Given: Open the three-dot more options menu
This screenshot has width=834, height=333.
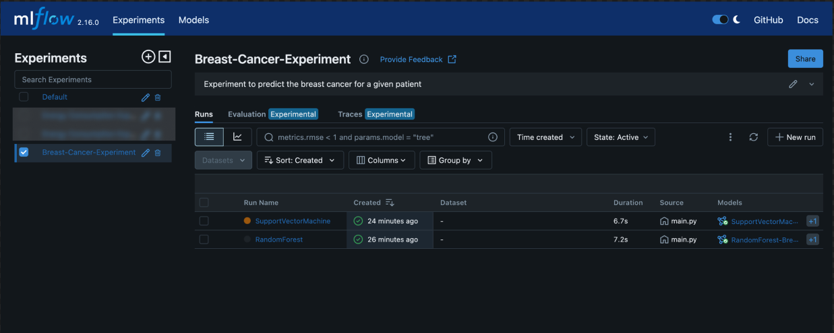Looking at the screenshot, I should click(730, 137).
